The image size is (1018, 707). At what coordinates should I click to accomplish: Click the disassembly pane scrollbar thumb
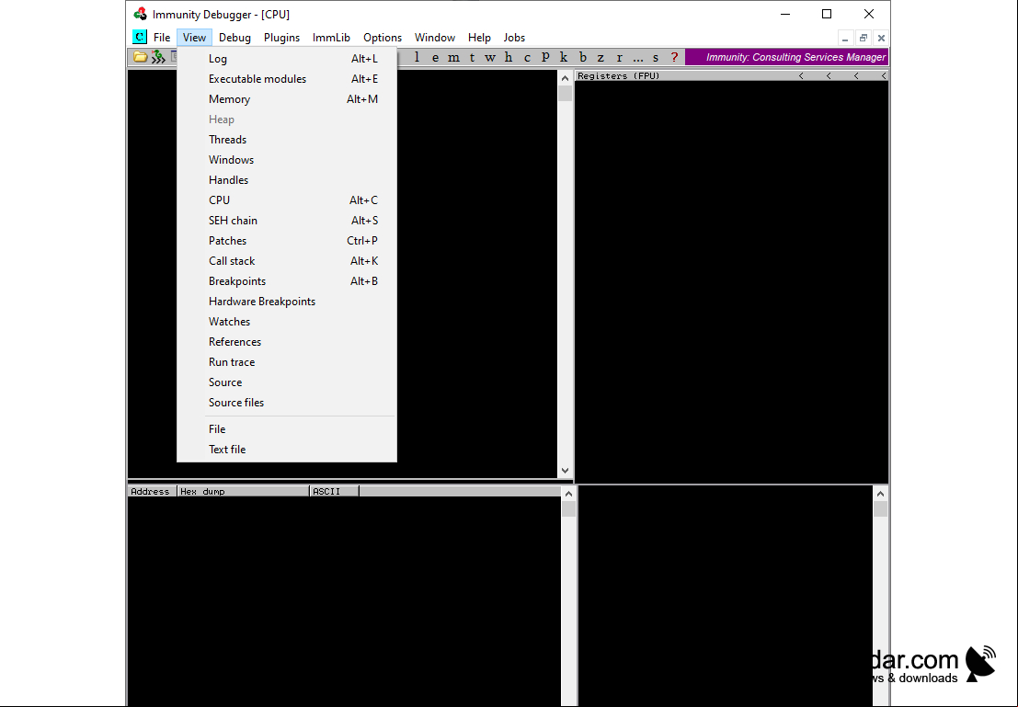coord(565,94)
